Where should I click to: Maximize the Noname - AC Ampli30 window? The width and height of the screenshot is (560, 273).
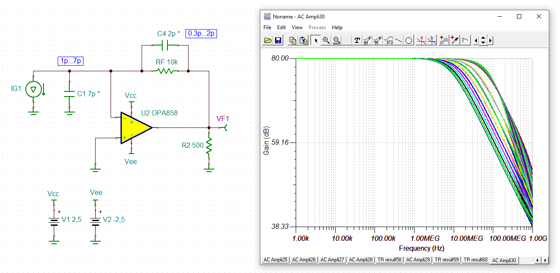point(519,16)
